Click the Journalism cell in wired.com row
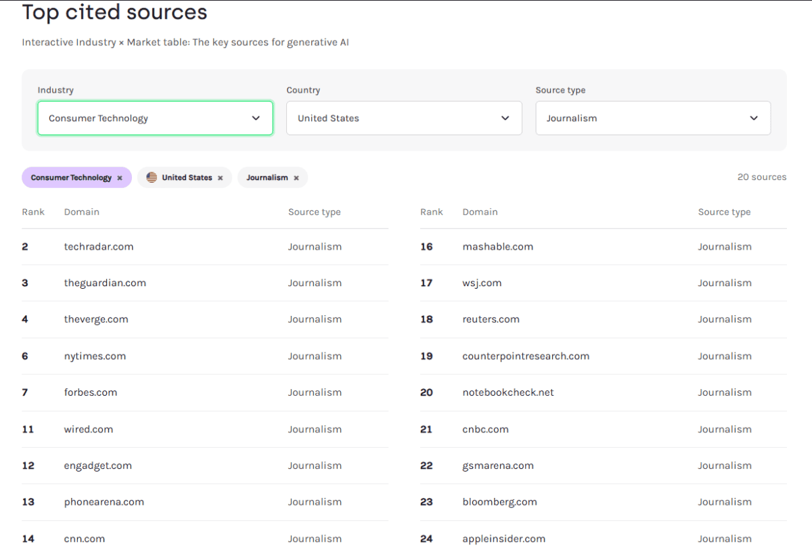Image resolution: width=812 pixels, height=550 pixels. [315, 429]
